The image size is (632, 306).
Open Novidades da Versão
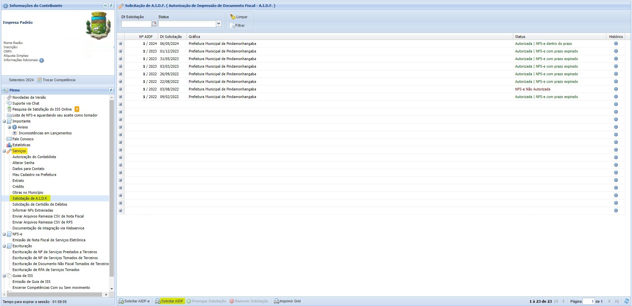pyautogui.click(x=29, y=97)
